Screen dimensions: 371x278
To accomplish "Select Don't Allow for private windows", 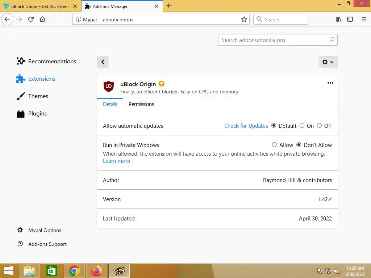I will [x=299, y=145].
